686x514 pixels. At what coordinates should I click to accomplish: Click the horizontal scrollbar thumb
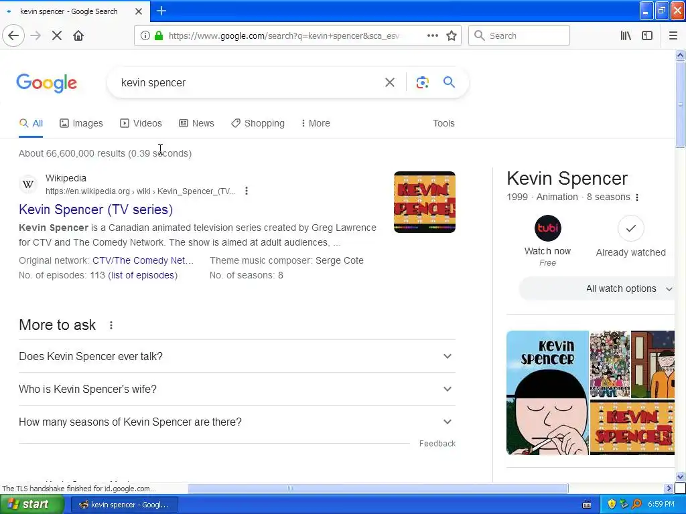coord(378,488)
